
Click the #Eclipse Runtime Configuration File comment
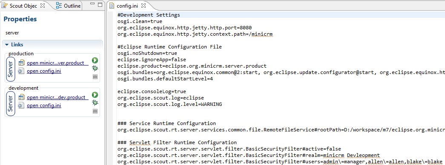click(x=169, y=47)
